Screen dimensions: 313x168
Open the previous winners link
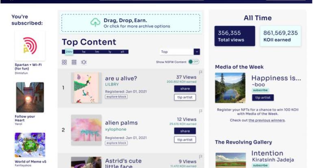click(267, 120)
